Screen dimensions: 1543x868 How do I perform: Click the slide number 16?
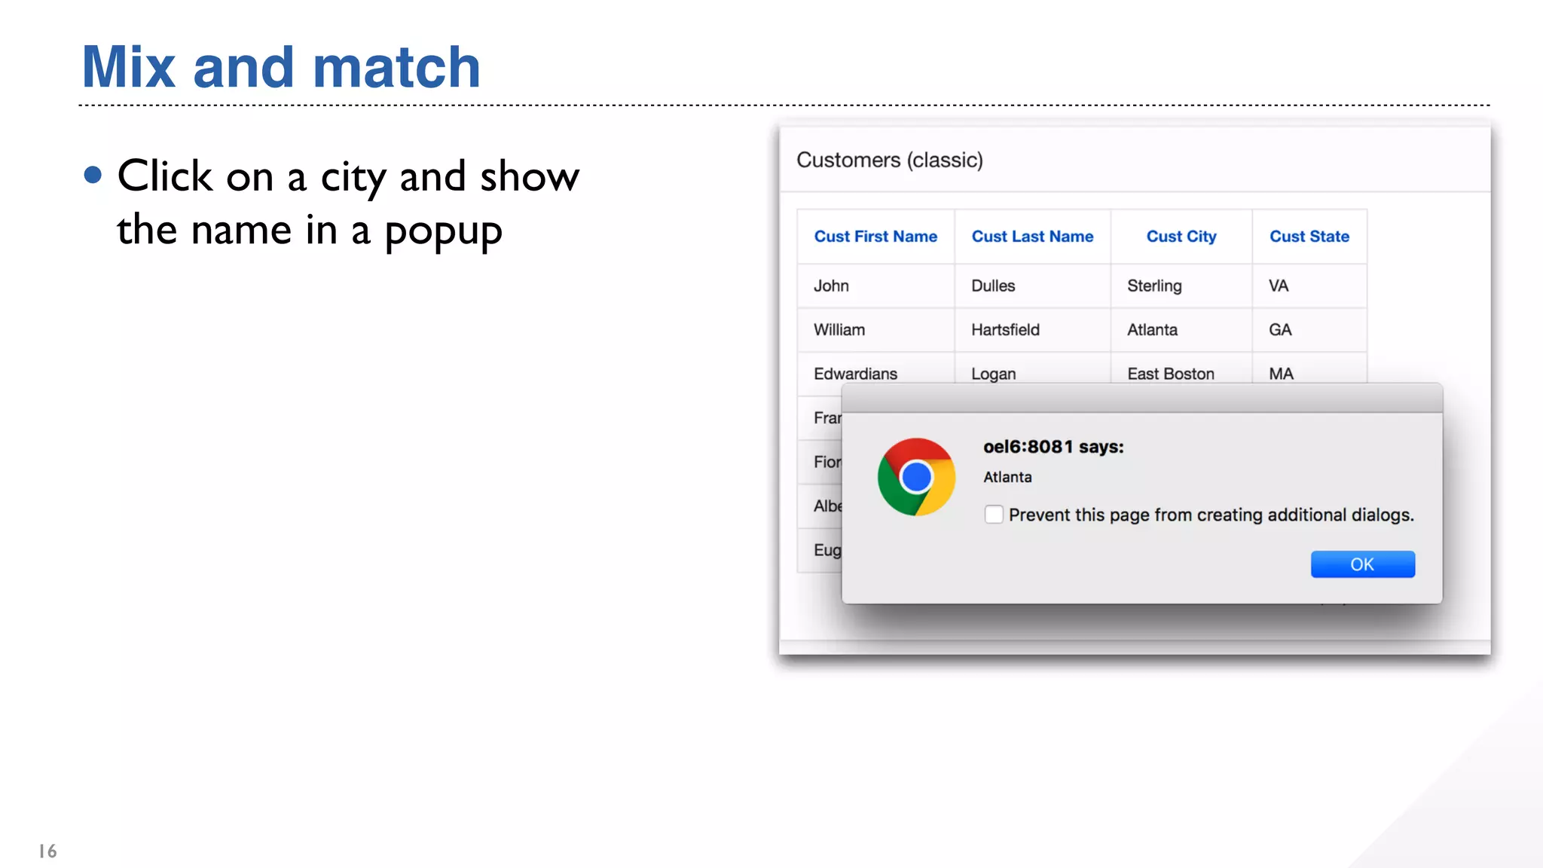[47, 851]
